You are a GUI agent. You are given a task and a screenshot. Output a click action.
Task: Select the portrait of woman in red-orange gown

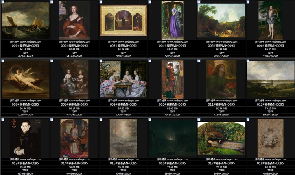coord(74,20)
